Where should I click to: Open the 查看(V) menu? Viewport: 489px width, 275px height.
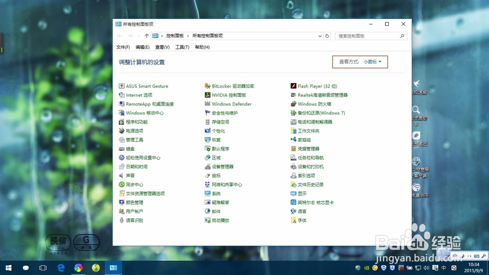[x=162, y=47]
